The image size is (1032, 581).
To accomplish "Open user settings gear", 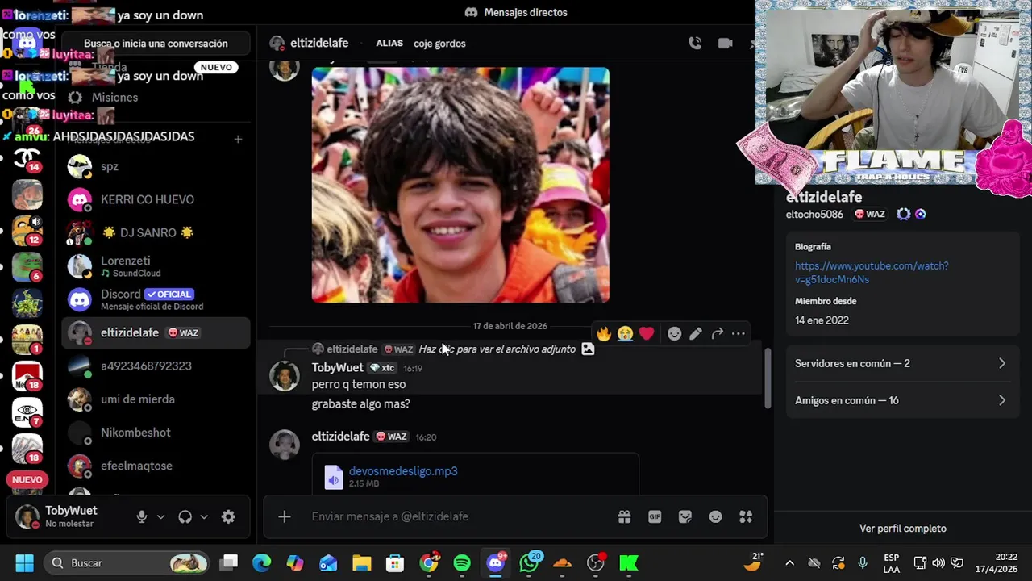I will (228, 517).
